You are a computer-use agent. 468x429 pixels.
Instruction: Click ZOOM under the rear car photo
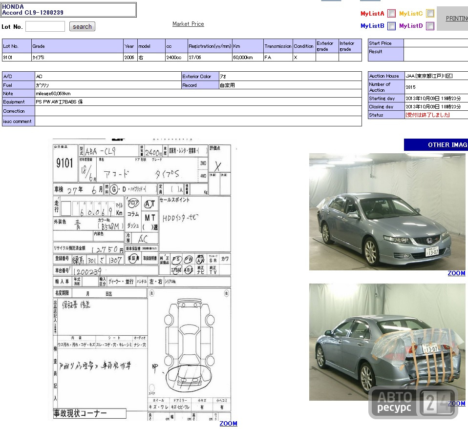pyautogui.click(x=456, y=403)
